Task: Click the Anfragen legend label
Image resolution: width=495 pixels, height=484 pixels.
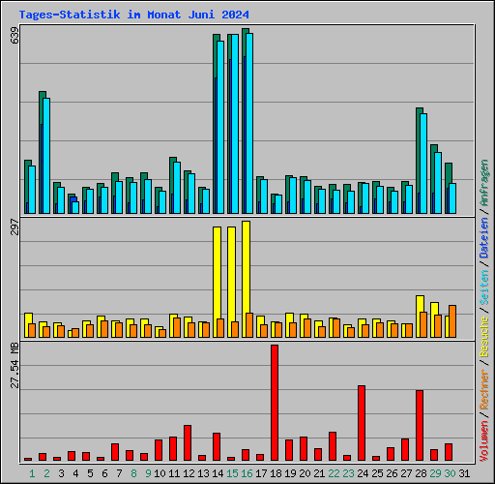Action: point(484,183)
